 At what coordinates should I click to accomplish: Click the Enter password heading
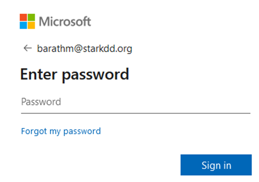coord(75,75)
